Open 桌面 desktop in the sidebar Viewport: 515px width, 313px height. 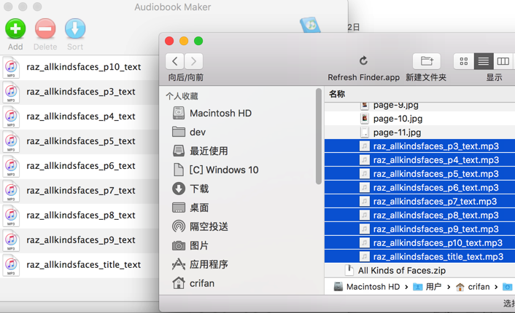(x=190, y=207)
